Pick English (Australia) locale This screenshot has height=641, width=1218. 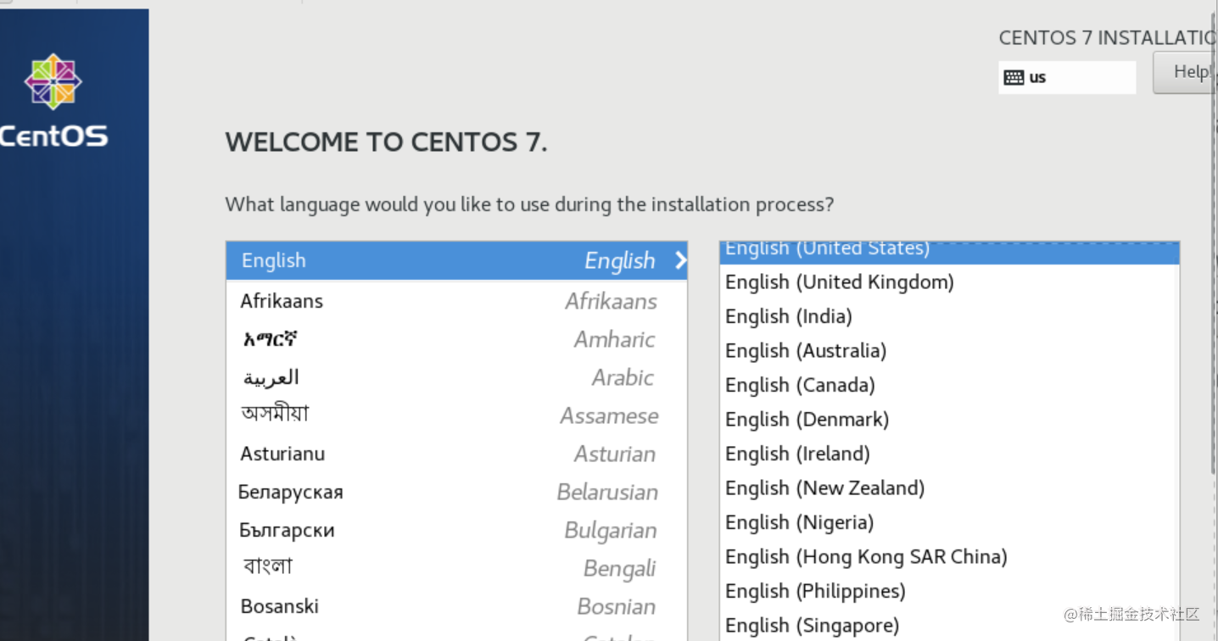(x=950, y=351)
